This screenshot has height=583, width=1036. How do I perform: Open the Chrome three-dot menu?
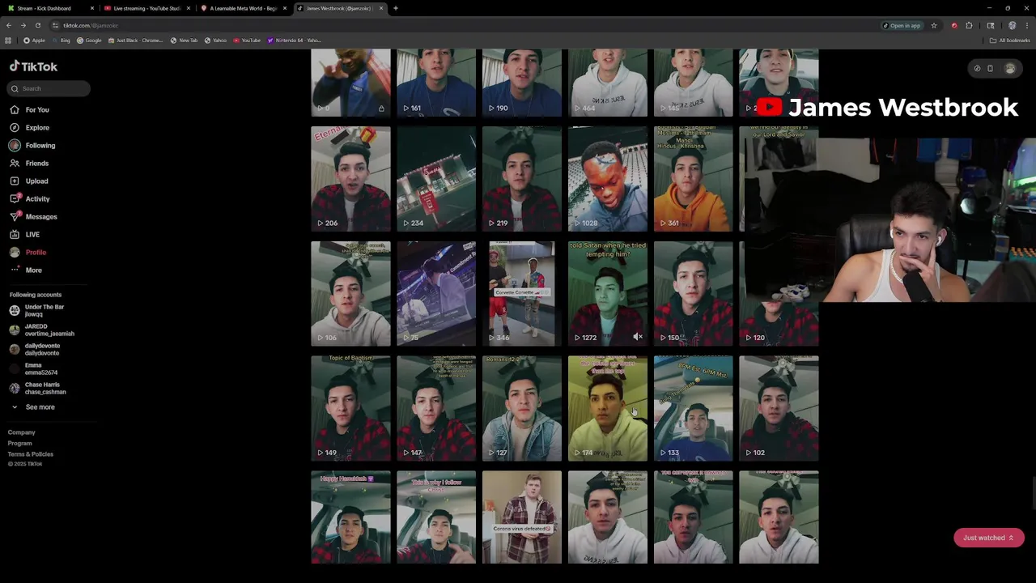(x=1026, y=25)
